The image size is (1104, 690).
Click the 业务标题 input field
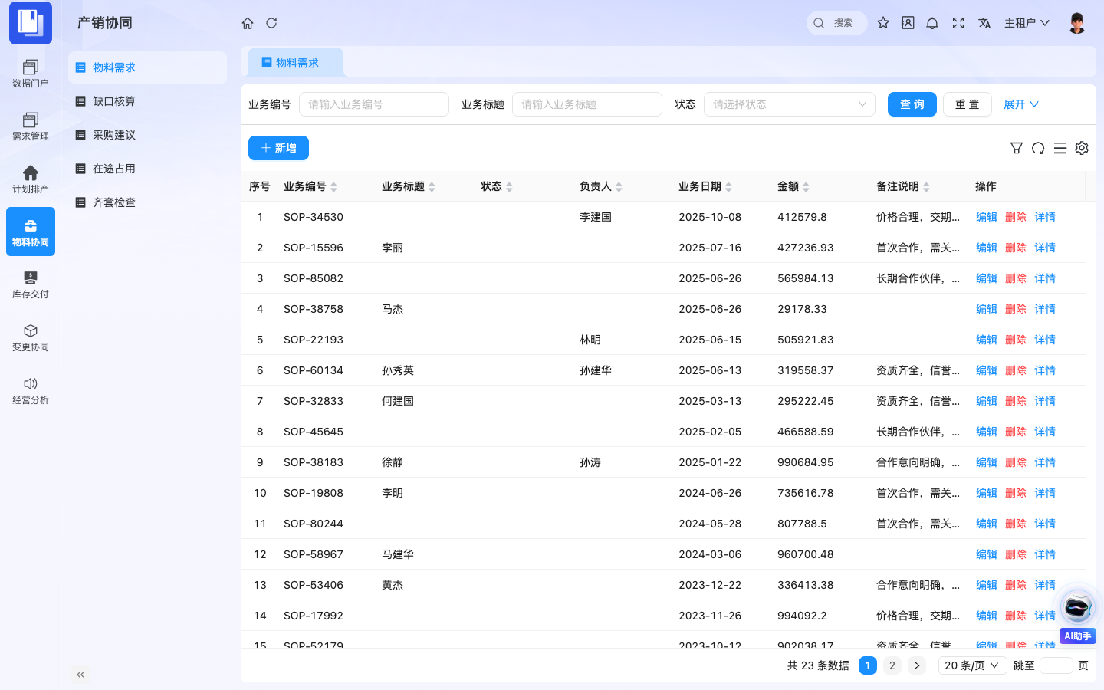click(587, 104)
